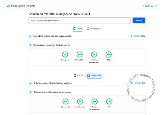
Task: Click the 91 Desempenho score gauge
Action: (x=65, y=55)
